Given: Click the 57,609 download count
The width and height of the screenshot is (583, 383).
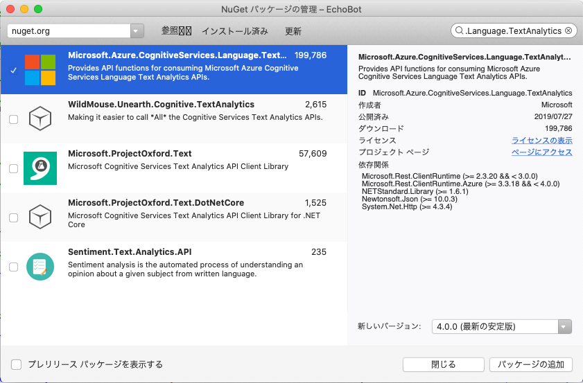Looking at the screenshot, I should [313, 154].
